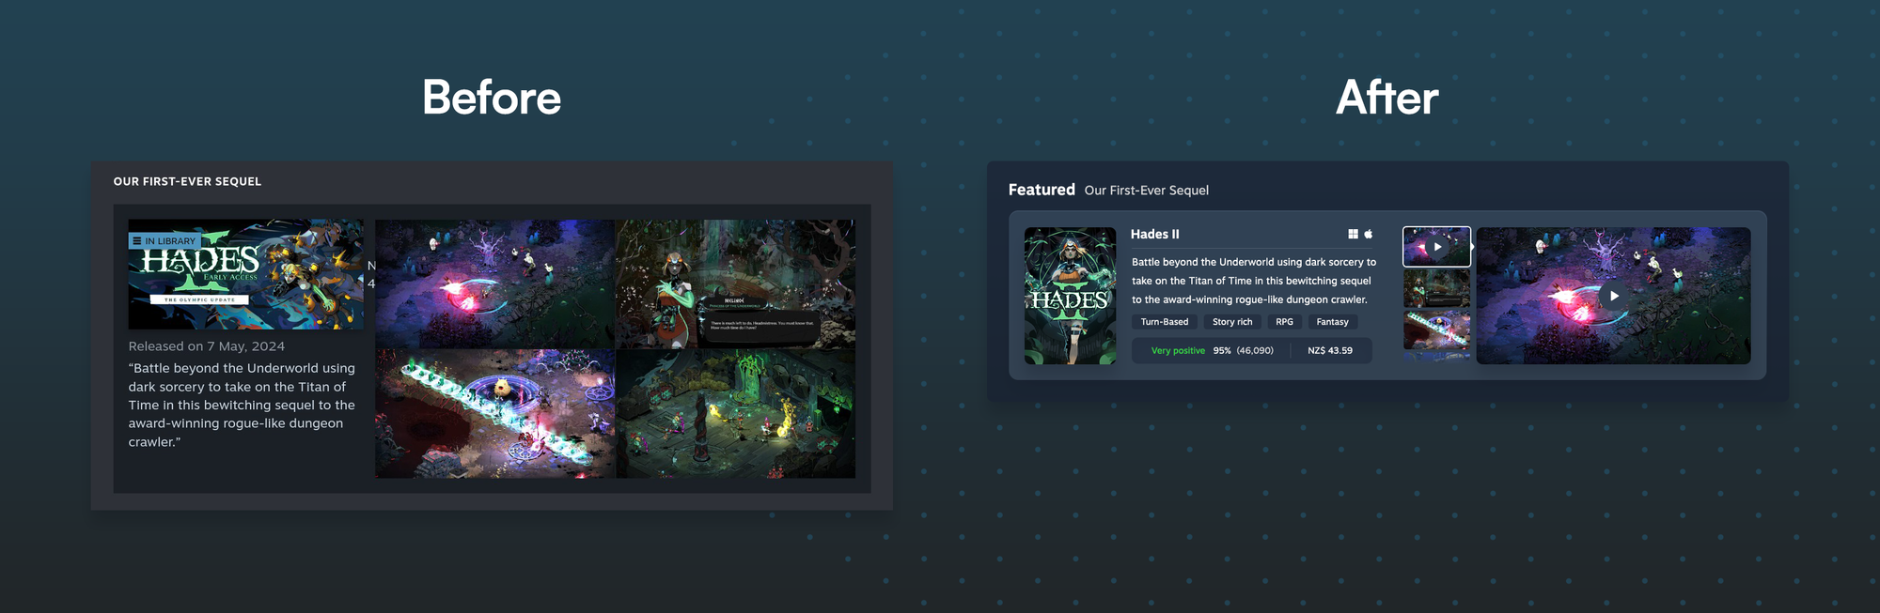Open the RPG tag

pyautogui.click(x=1284, y=322)
